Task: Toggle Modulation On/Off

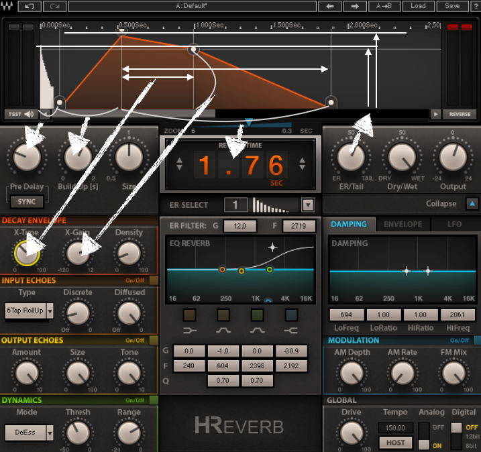Action: (x=478, y=340)
